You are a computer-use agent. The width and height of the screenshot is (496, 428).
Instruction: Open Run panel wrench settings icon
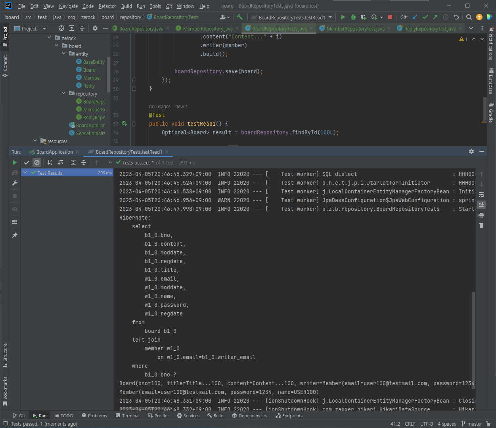(15, 183)
